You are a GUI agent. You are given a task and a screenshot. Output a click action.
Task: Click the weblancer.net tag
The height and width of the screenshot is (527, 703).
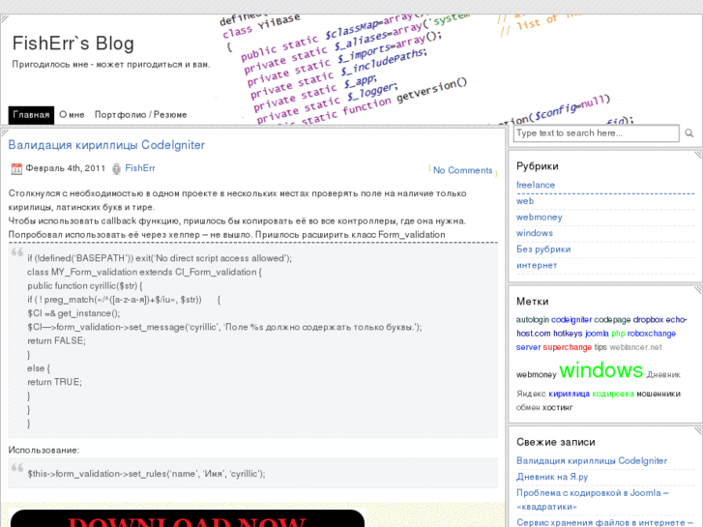pyautogui.click(x=635, y=347)
